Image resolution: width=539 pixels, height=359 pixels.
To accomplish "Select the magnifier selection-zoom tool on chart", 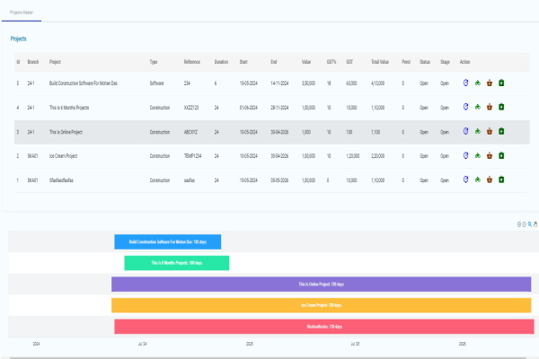I will coord(530,223).
